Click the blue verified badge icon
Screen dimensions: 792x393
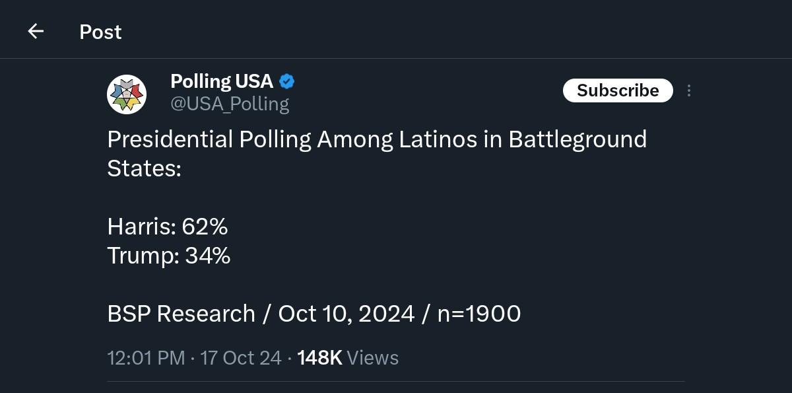click(x=287, y=81)
